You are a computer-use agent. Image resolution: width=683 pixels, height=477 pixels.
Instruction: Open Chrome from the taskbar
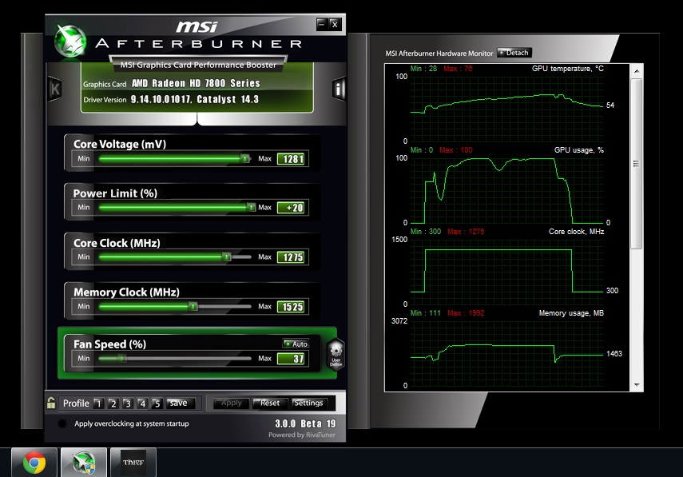tap(34, 462)
